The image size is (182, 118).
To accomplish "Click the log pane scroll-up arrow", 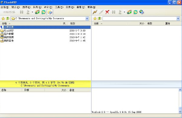I will click(180, 90).
